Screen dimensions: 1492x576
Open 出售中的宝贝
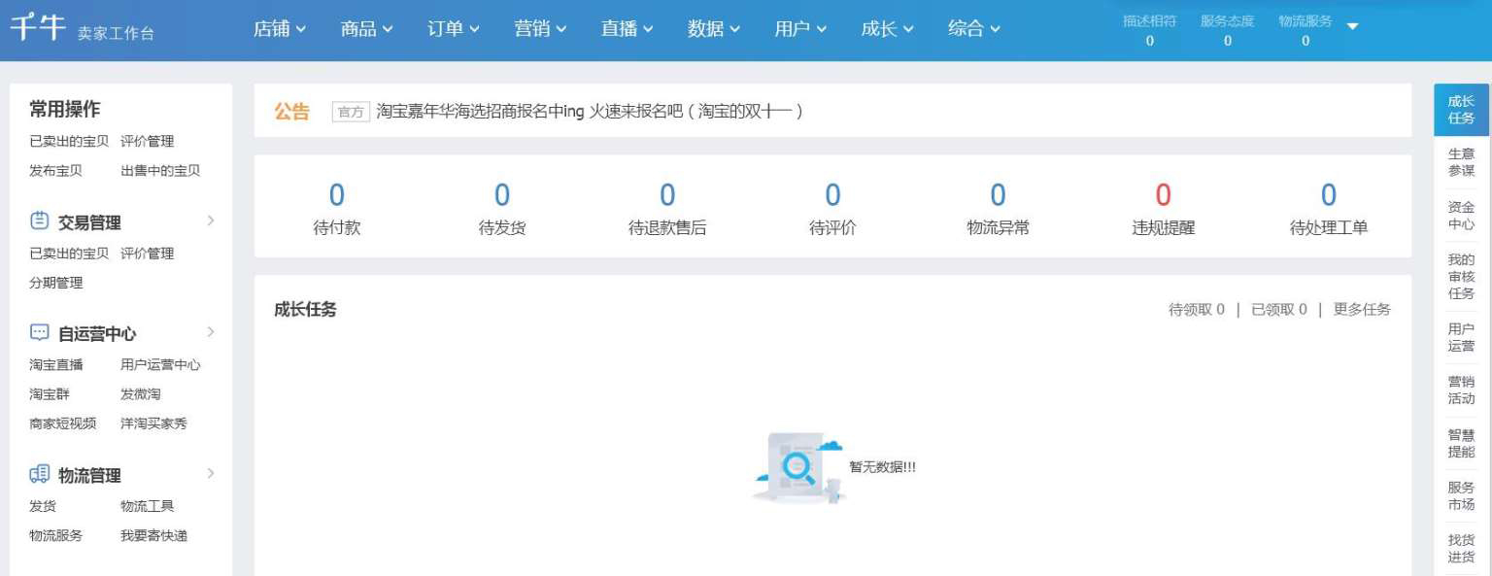coord(160,170)
